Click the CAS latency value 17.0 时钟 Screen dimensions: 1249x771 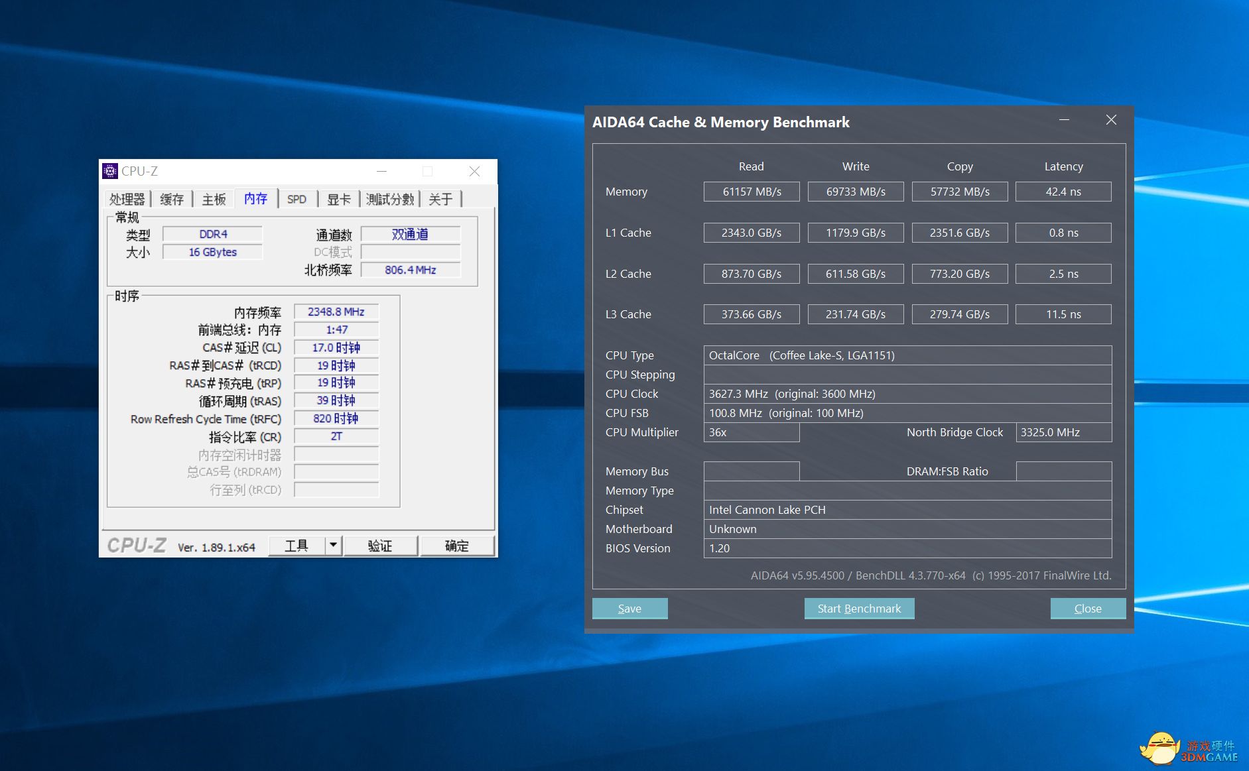click(x=336, y=347)
